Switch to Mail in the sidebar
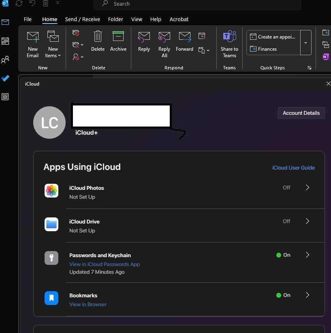 (5, 22)
